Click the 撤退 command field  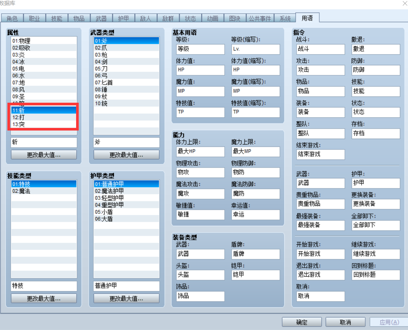[376, 49]
